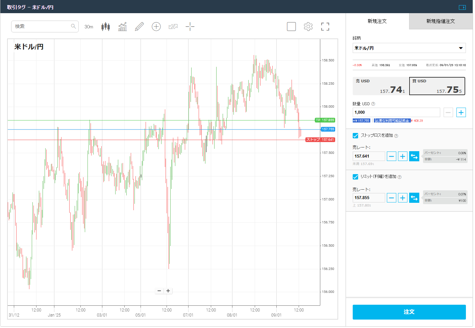The height and width of the screenshot is (328, 475).
Task: Open the 30m timeframe selector
Action: (89, 27)
